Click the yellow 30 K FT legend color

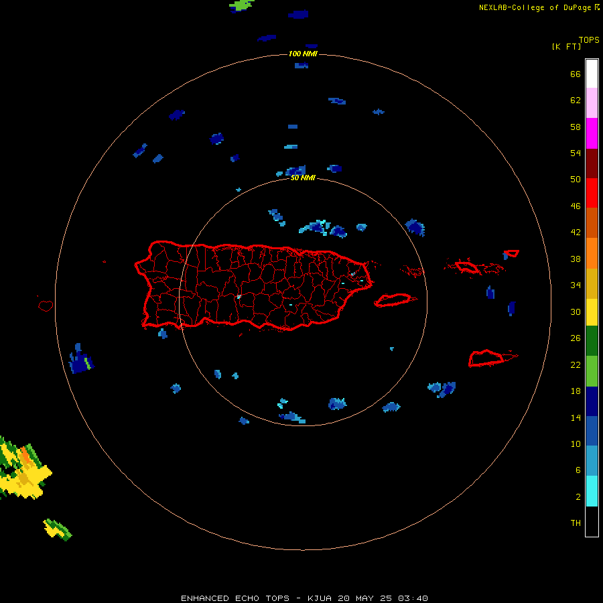click(x=592, y=312)
